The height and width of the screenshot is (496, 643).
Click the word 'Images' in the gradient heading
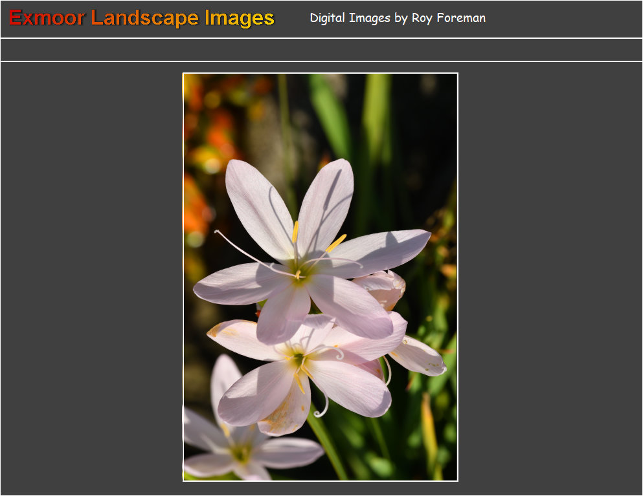[239, 18]
